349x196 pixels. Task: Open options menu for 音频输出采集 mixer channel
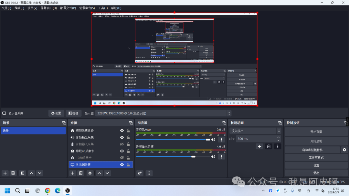tap(221, 157)
